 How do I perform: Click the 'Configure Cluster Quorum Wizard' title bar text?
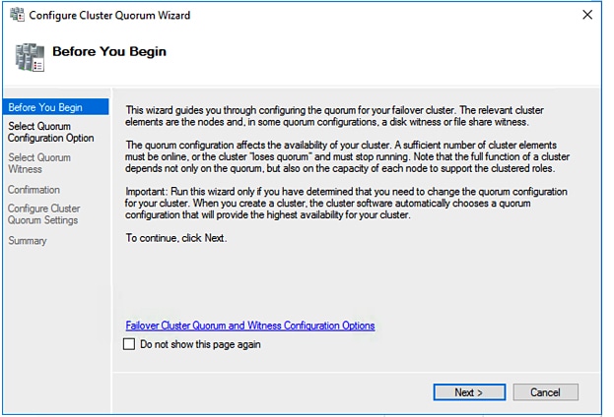pos(109,16)
